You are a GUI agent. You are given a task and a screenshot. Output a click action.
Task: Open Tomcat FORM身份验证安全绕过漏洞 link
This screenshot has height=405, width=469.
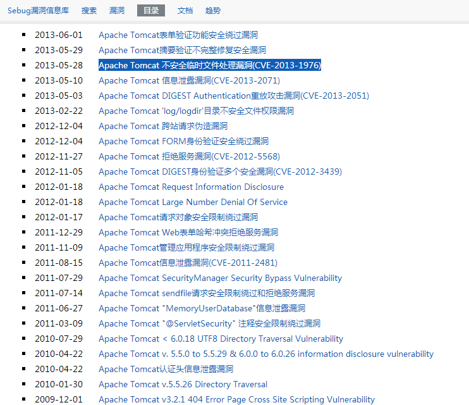pyautogui.click(x=184, y=141)
